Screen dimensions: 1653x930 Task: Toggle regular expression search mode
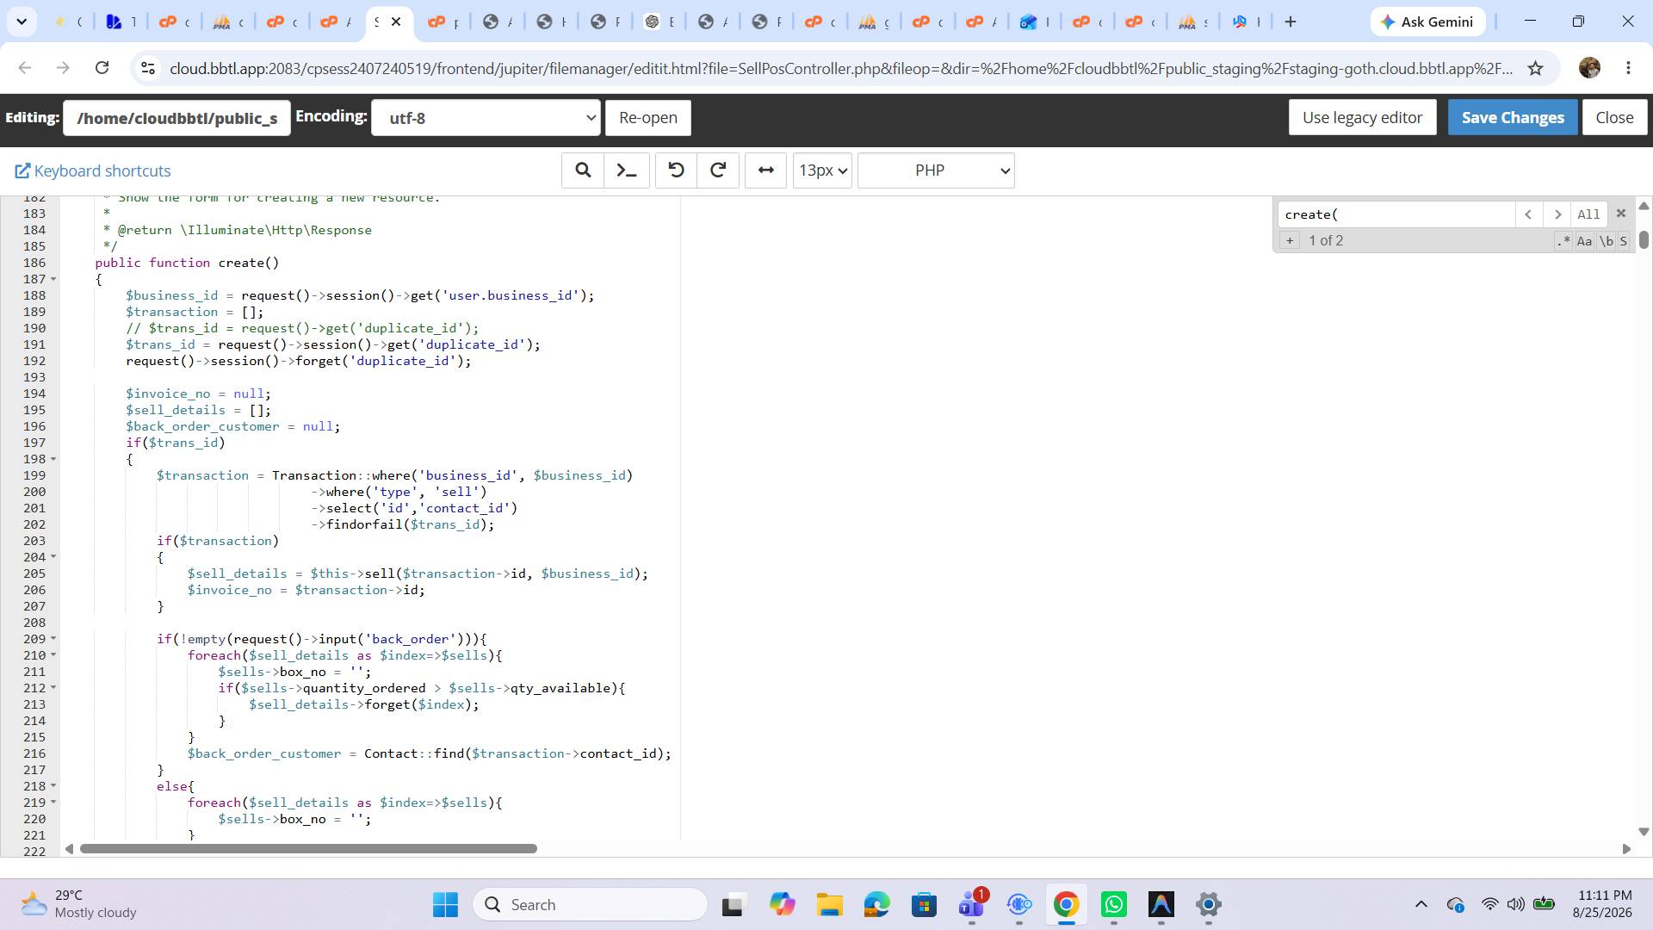[1563, 241]
